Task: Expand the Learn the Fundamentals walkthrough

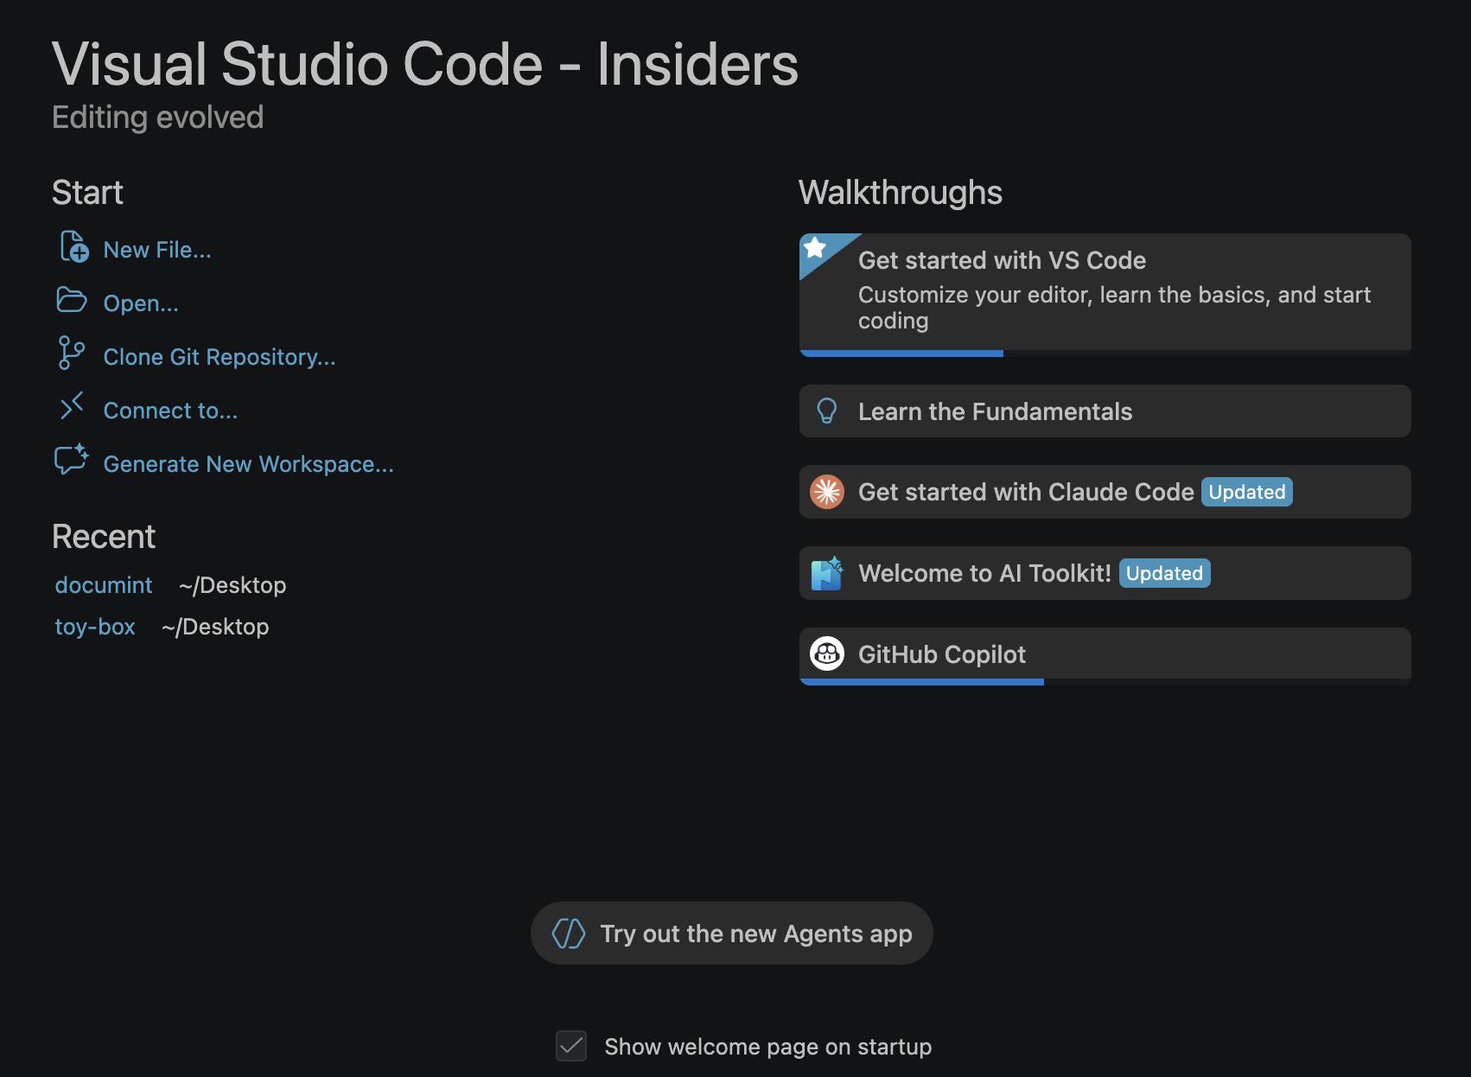Action: click(x=1104, y=411)
